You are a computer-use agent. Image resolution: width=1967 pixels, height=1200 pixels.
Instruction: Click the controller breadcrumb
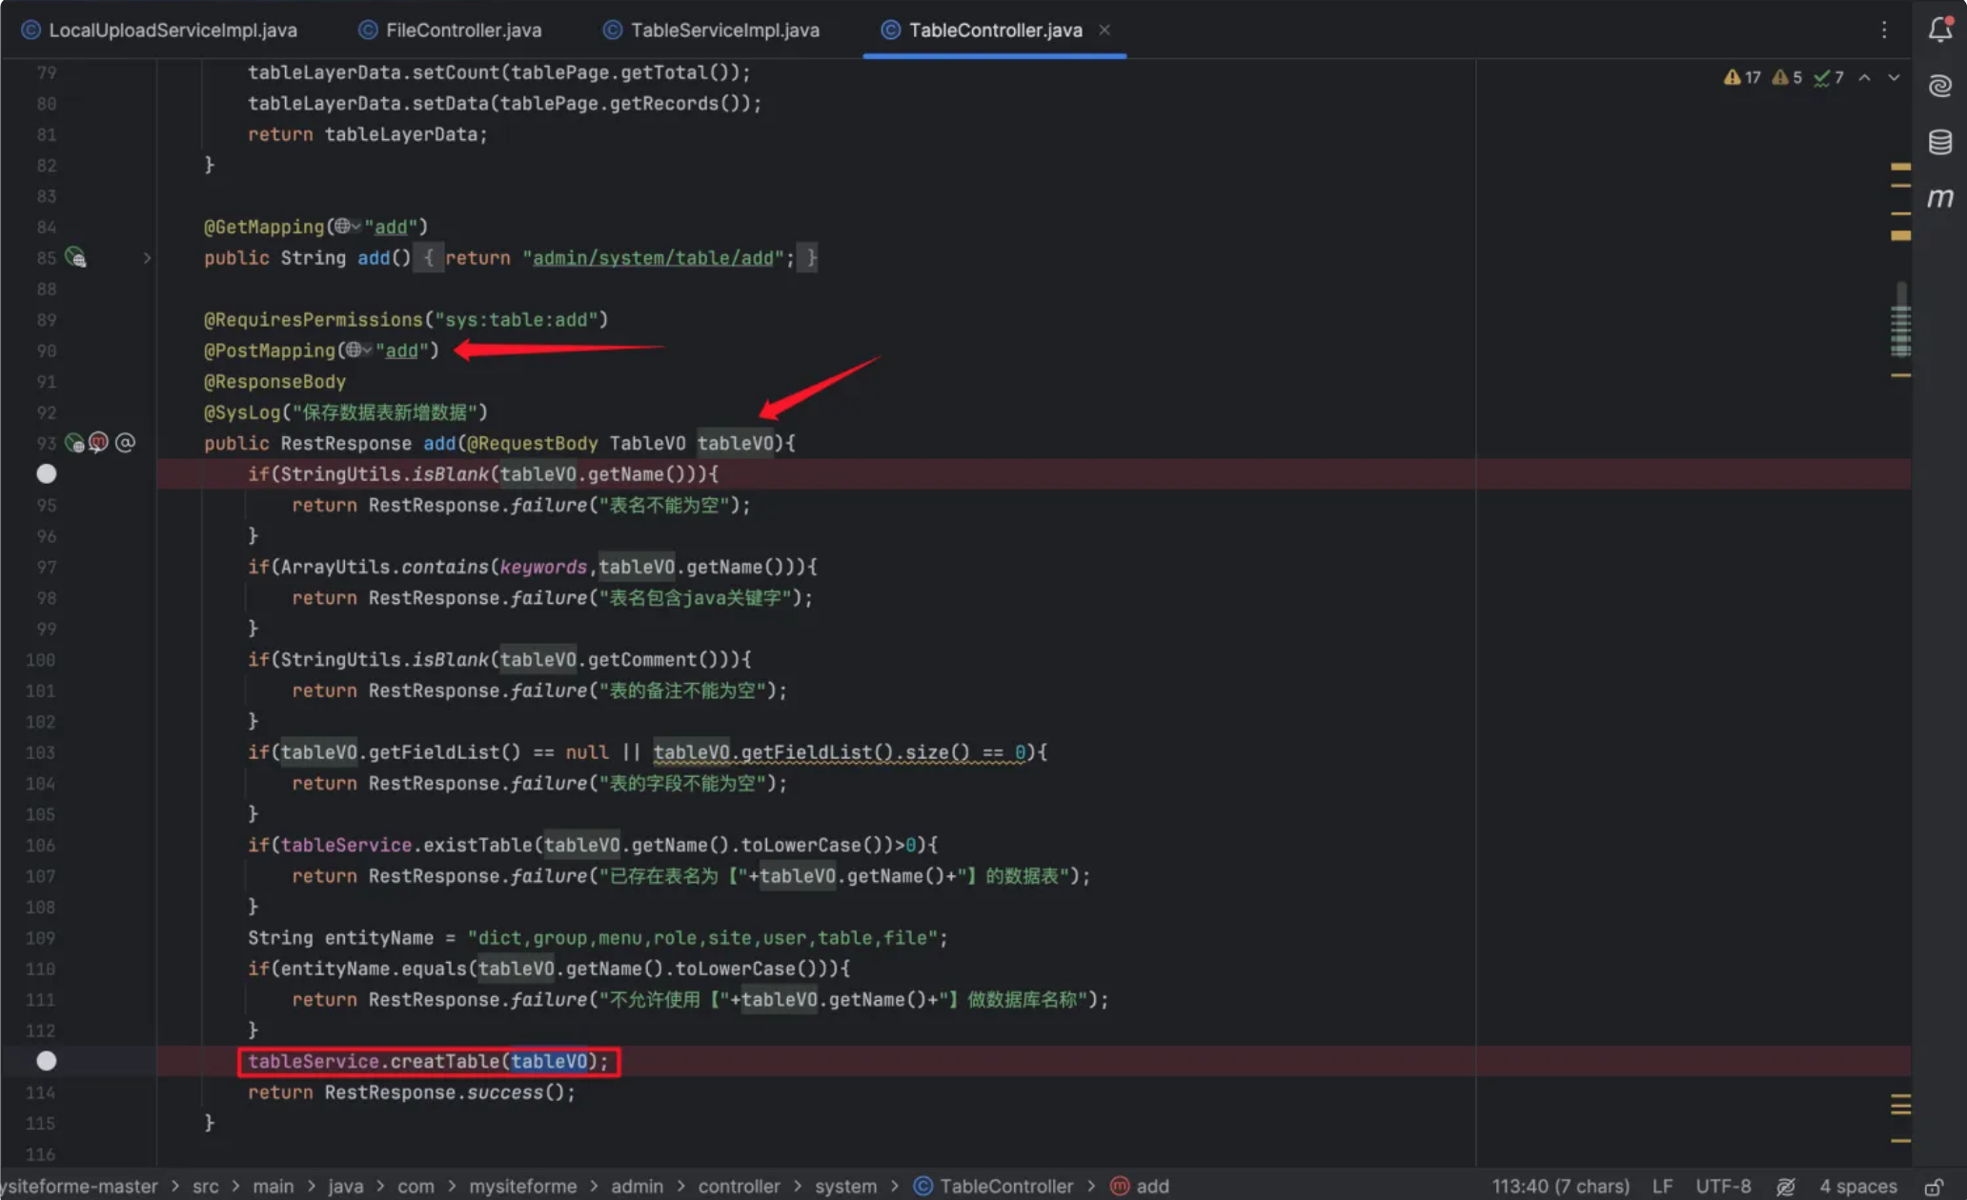[x=739, y=1186]
